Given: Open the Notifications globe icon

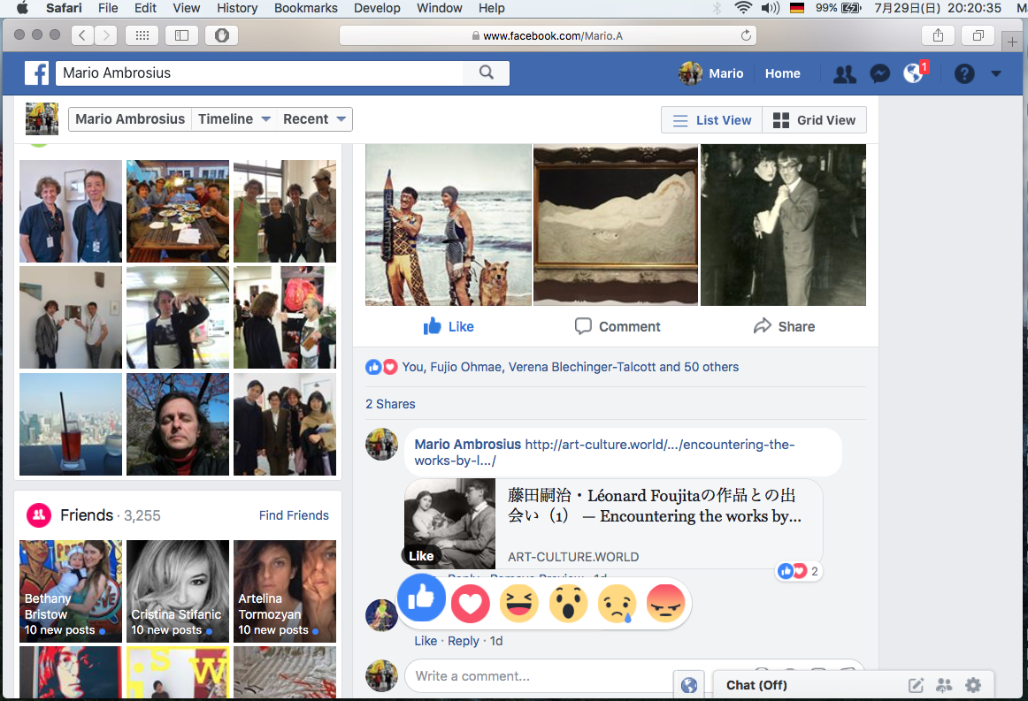Looking at the screenshot, I should tap(913, 73).
